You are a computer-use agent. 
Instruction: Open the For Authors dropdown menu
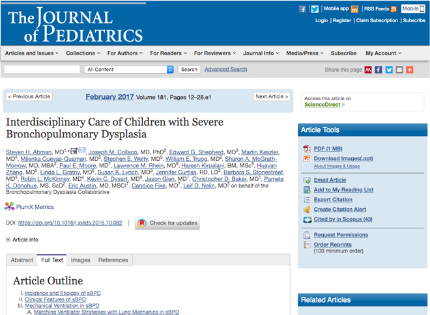pos(125,53)
